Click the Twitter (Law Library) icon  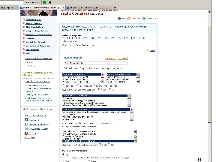26,124
